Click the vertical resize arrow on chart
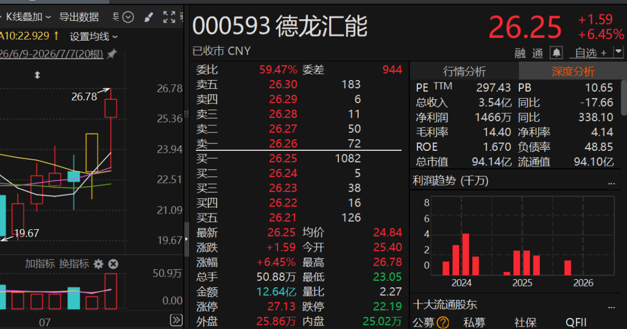The width and height of the screenshot is (627, 329). (37, 75)
